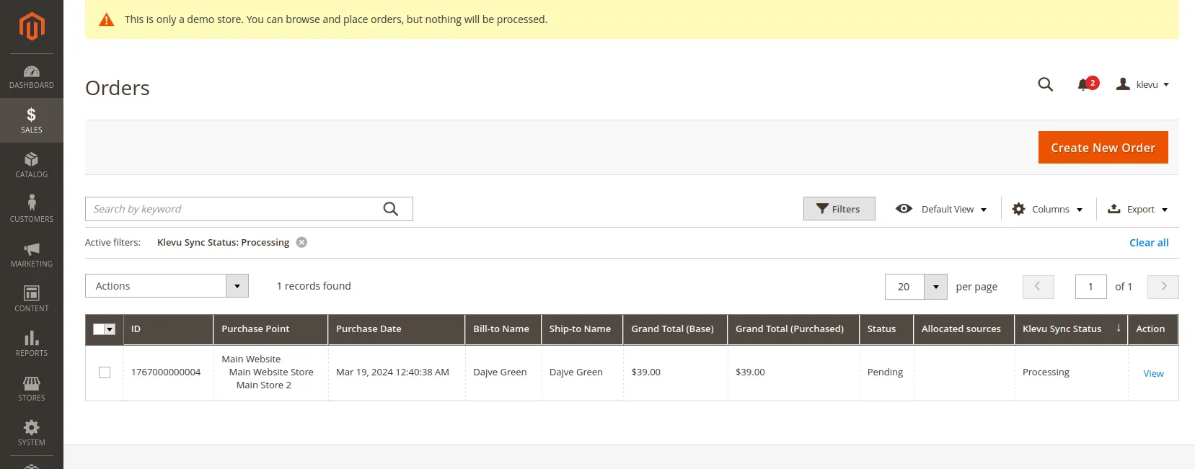
Task: Open the System sidebar menu
Action: [x=32, y=433]
